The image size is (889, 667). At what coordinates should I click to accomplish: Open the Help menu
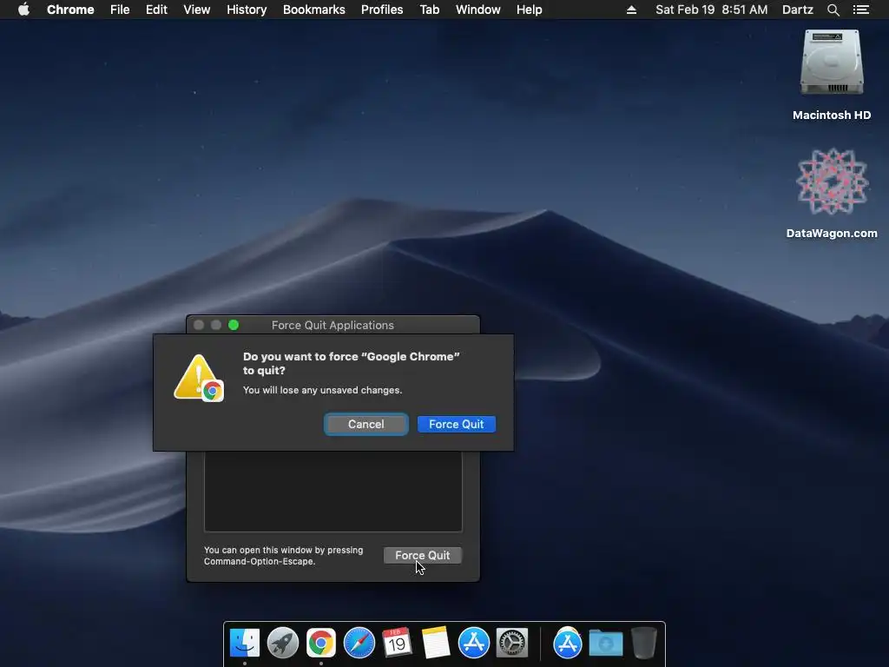[x=529, y=10]
